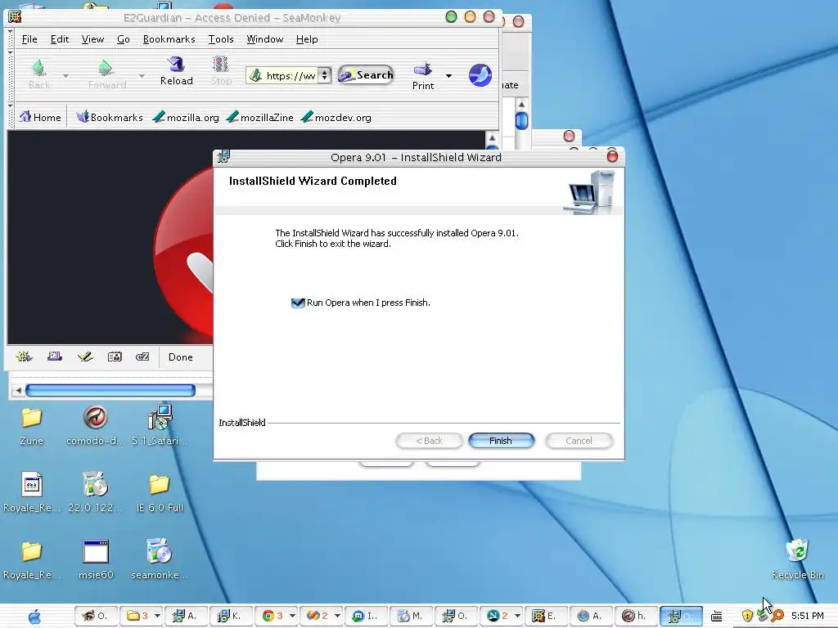The image size is (838, 628).
Task: Open the File menu in SeaMonkey
Action: pos(29,39)
